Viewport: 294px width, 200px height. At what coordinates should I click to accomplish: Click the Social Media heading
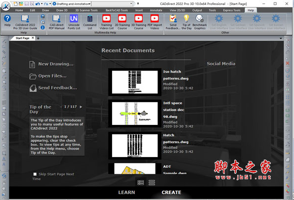221,64
